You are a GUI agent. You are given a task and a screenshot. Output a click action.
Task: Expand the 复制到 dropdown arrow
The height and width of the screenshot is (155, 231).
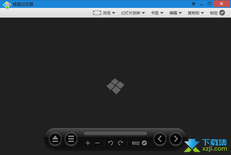click(x=202, y=13)
